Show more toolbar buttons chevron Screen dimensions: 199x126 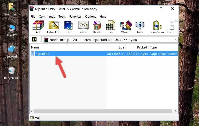(x=176, y=21)
